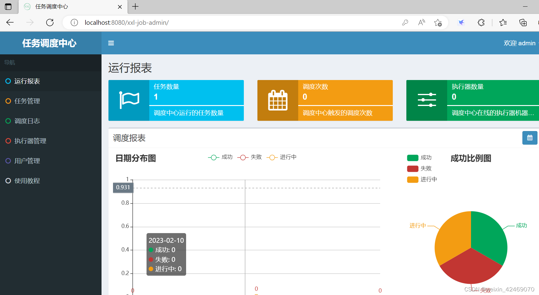Click the 调度次数 statistic text
The image size is (539, 295).
click(x=315, y=87)
